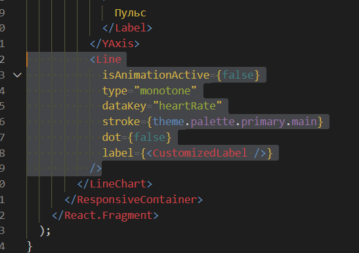The width and height of the screenshot is (359, 253).
Task: Click the closing '</Label>' tag
Action: [x=127, y=28]
